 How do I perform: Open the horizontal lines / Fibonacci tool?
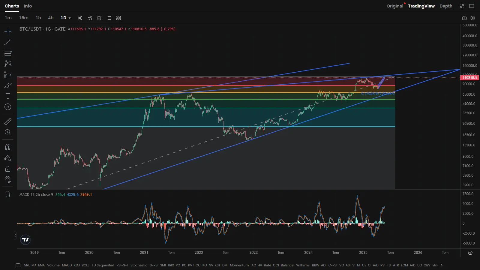tap(8, 53)
